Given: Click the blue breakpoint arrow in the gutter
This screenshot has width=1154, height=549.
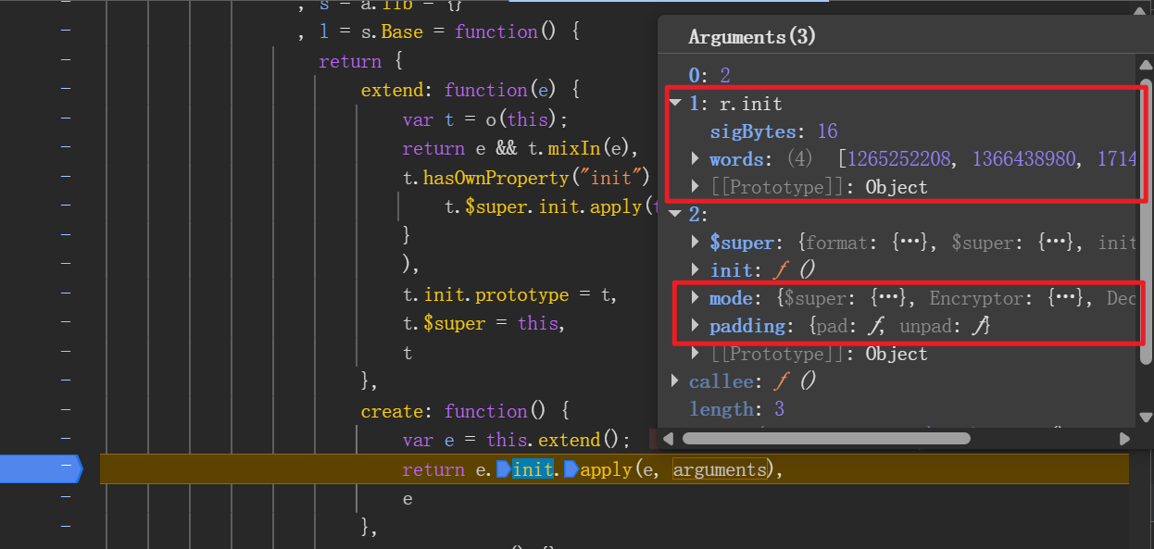Looking at the screenshot, I should 42,469.
